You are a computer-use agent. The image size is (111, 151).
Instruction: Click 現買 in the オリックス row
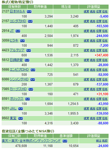coord(87,99)
